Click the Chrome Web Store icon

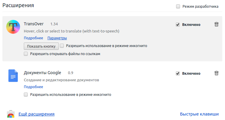click(11, 115)
